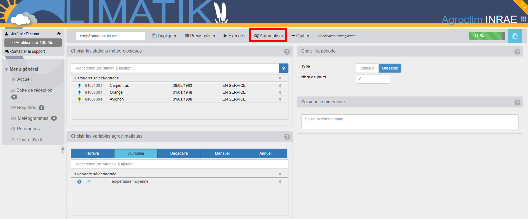Click the hand icon button top right

[x=515, y=36]
